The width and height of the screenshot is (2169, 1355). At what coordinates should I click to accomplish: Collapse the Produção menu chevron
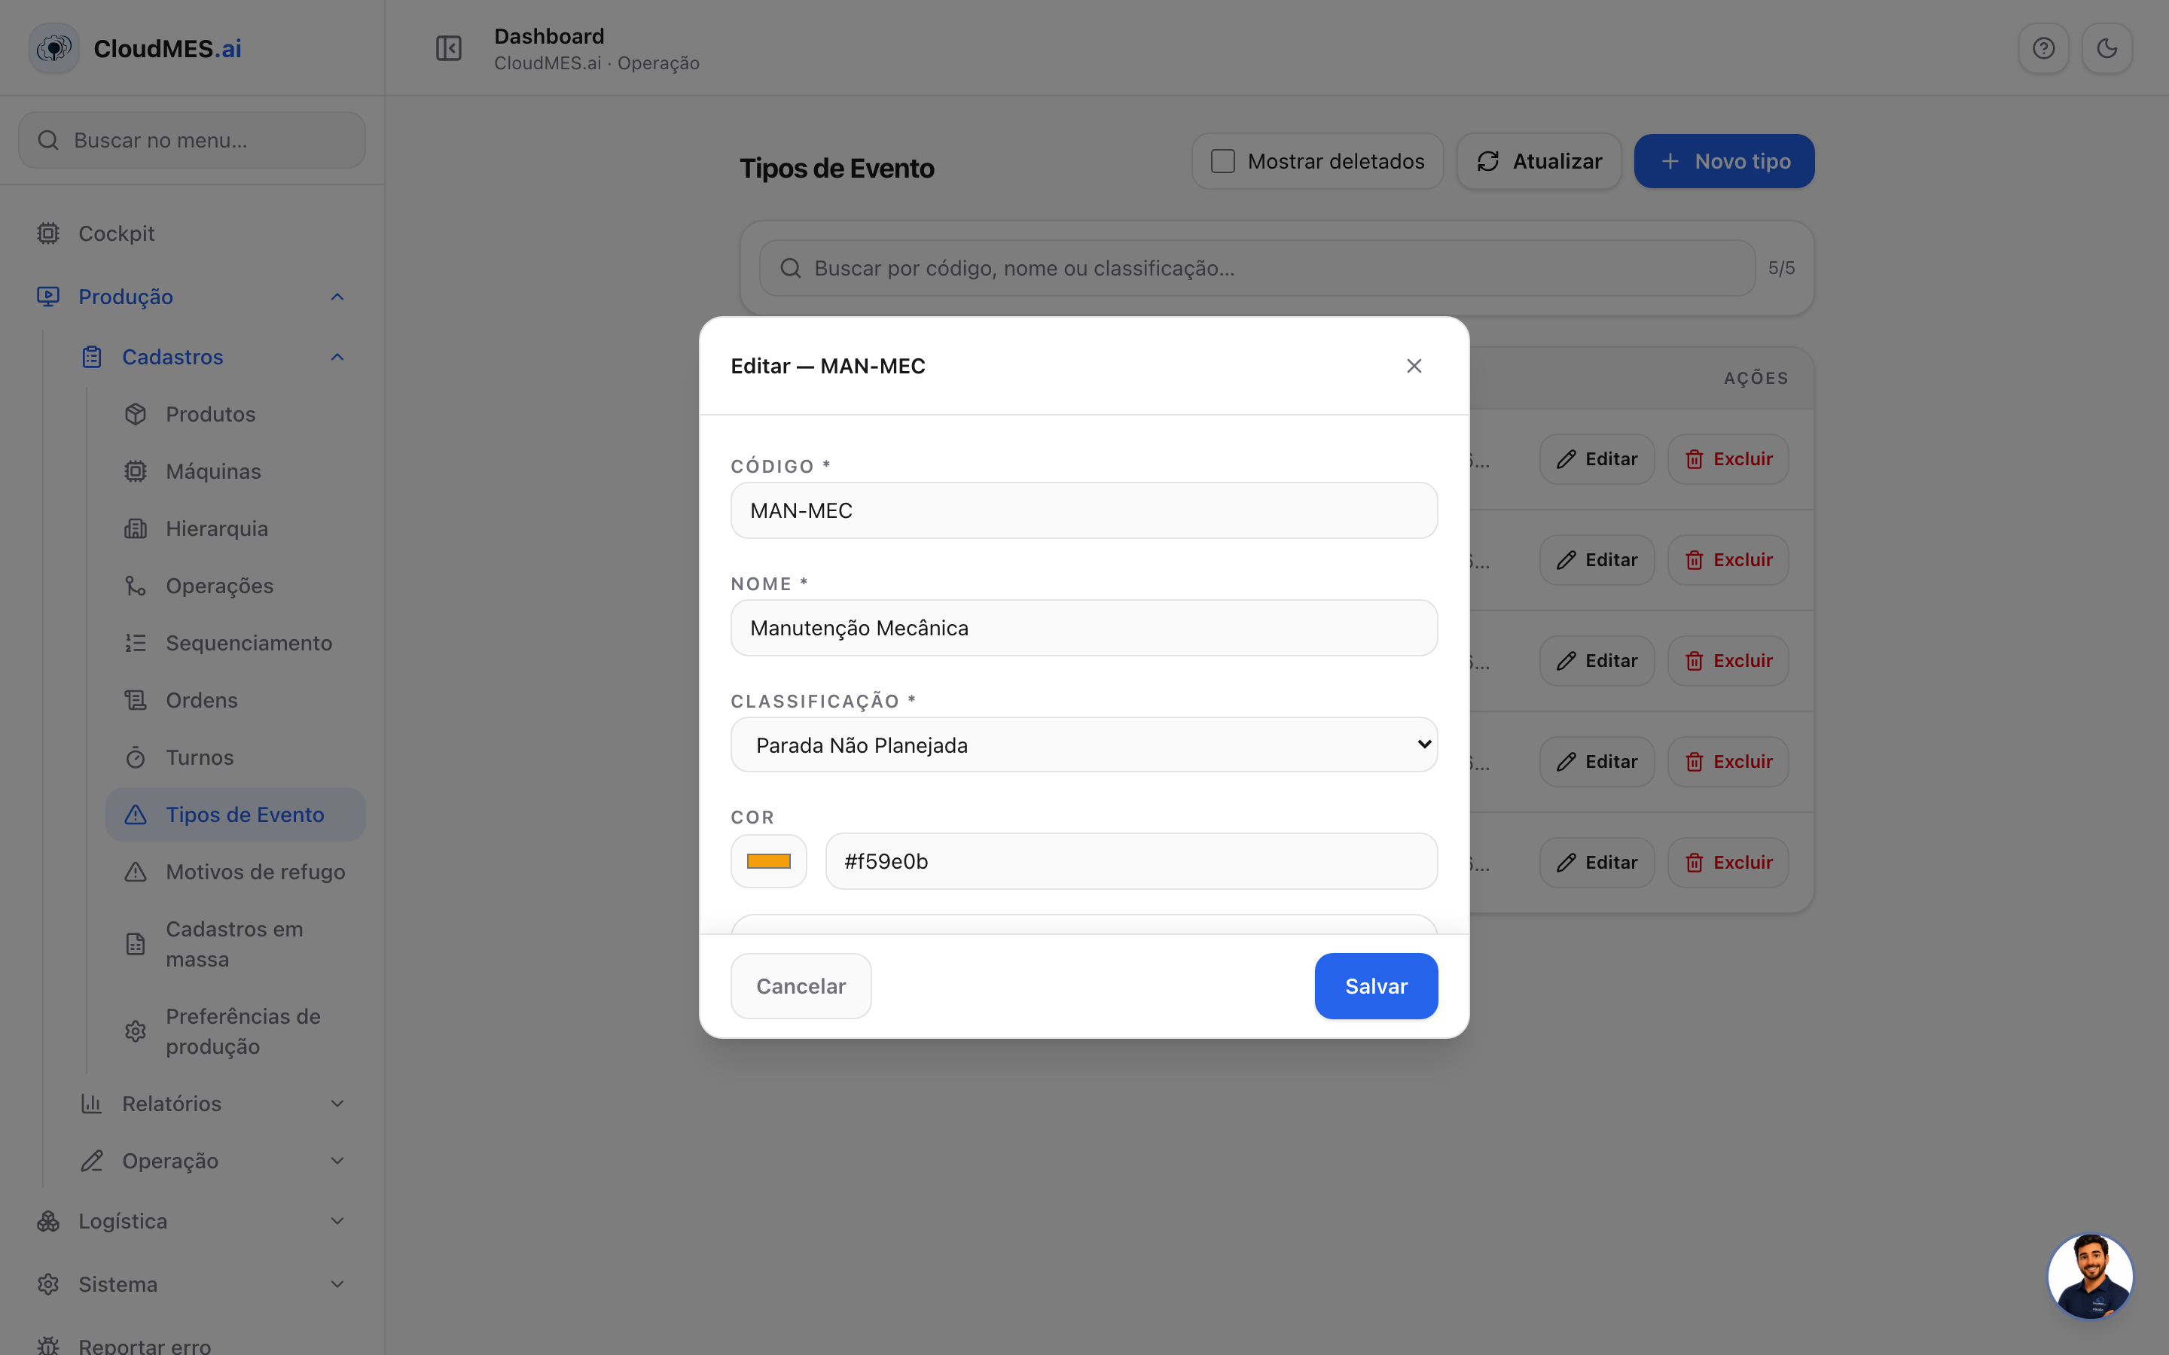pyautogui.click(x=337, y=297)
